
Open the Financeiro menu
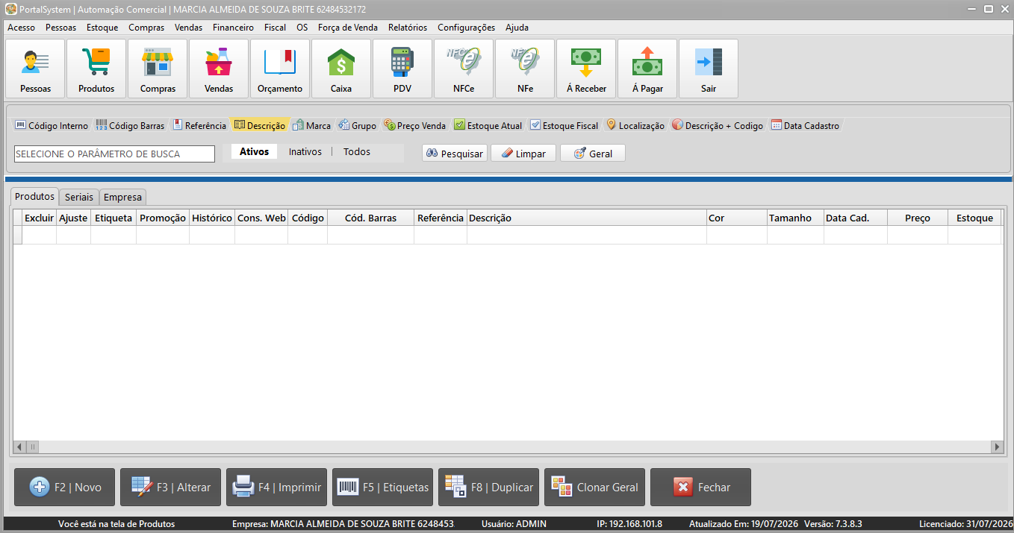[233, 27]
